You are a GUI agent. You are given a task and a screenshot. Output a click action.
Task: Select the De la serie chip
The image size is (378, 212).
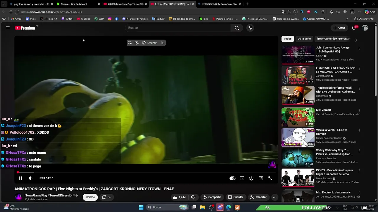click(x=304, y=39)
